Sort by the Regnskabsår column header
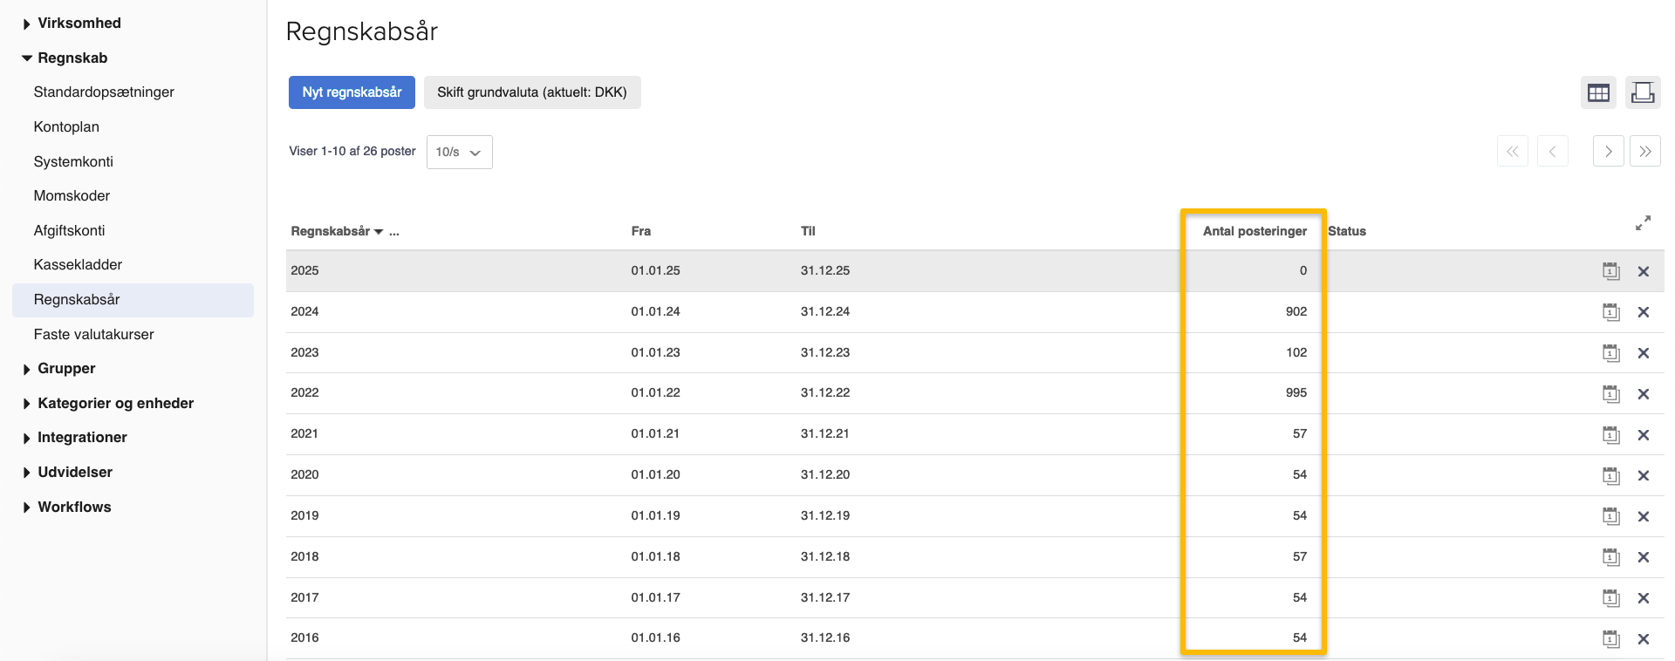Image resolution: width=1675 pixels, height=661 pixels. point(331,231)
